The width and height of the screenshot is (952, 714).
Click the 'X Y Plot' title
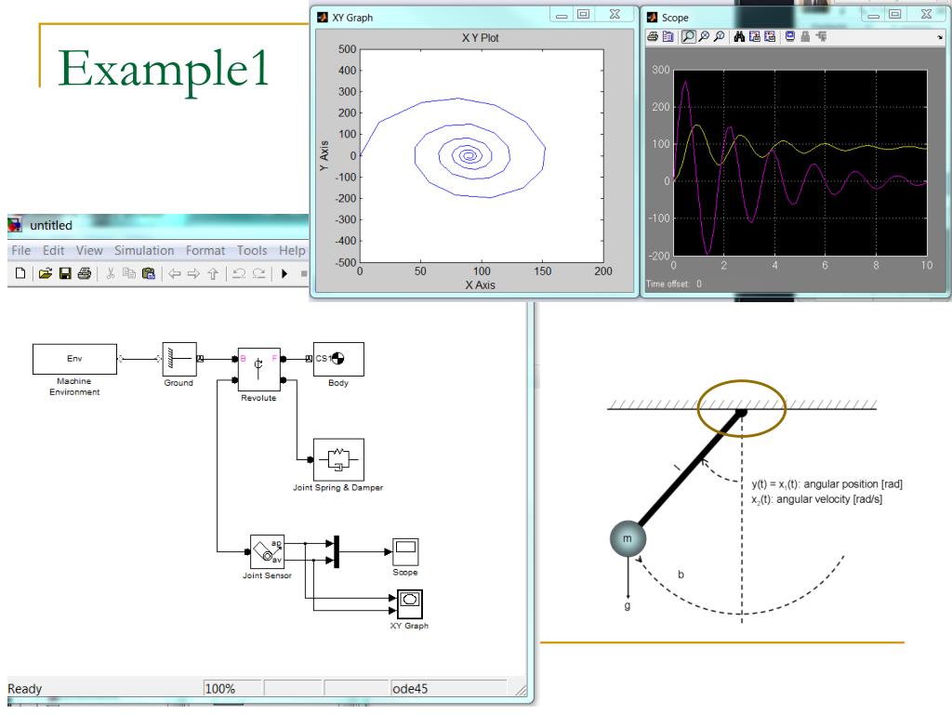[481, 37]
